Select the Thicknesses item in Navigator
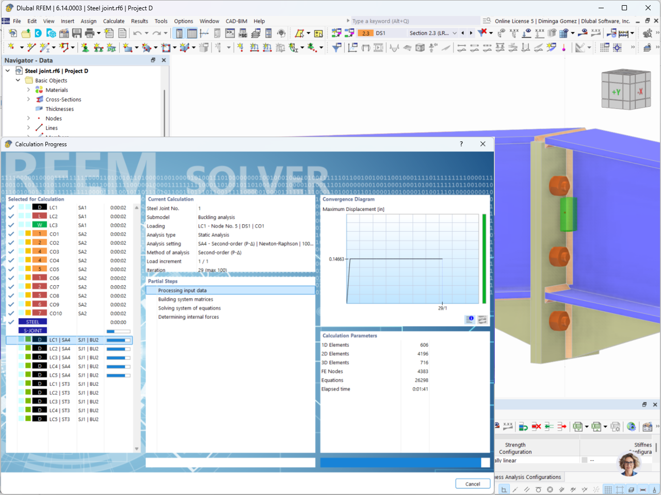The height and width of the screenshot is (495, 661). pos(59,109)
